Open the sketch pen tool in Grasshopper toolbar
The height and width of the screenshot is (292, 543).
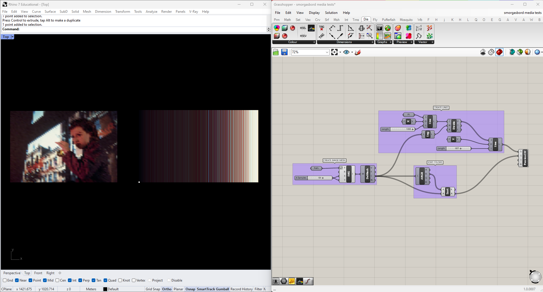point(358,52)
